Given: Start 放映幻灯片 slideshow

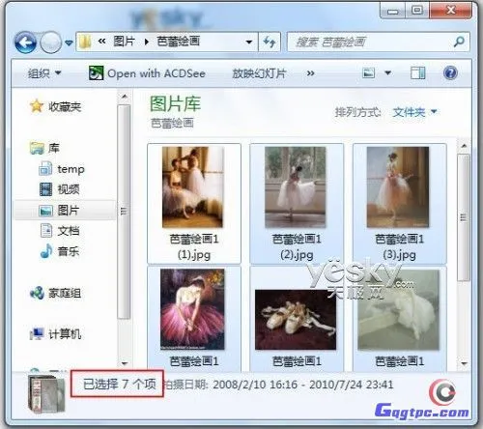Looking at the screenshot, I should pyautogui.click(x=259, y=73).
